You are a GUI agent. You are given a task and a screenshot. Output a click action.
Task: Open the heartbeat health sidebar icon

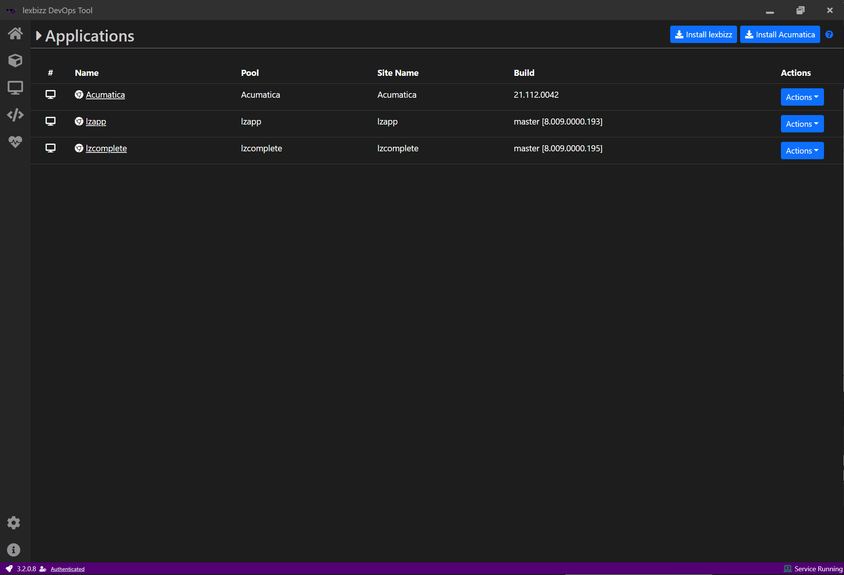[x=15, y=142]
